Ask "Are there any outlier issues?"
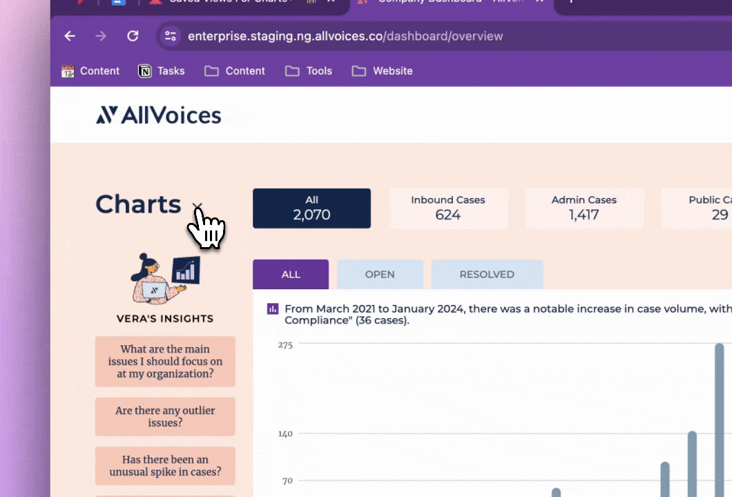732x497 pixels. click(x=165, y=417)
